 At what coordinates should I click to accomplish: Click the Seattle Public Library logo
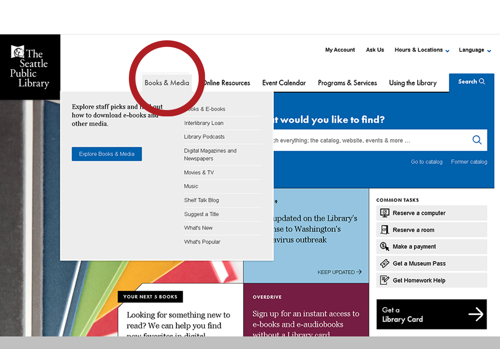click(x=30, y=66)
